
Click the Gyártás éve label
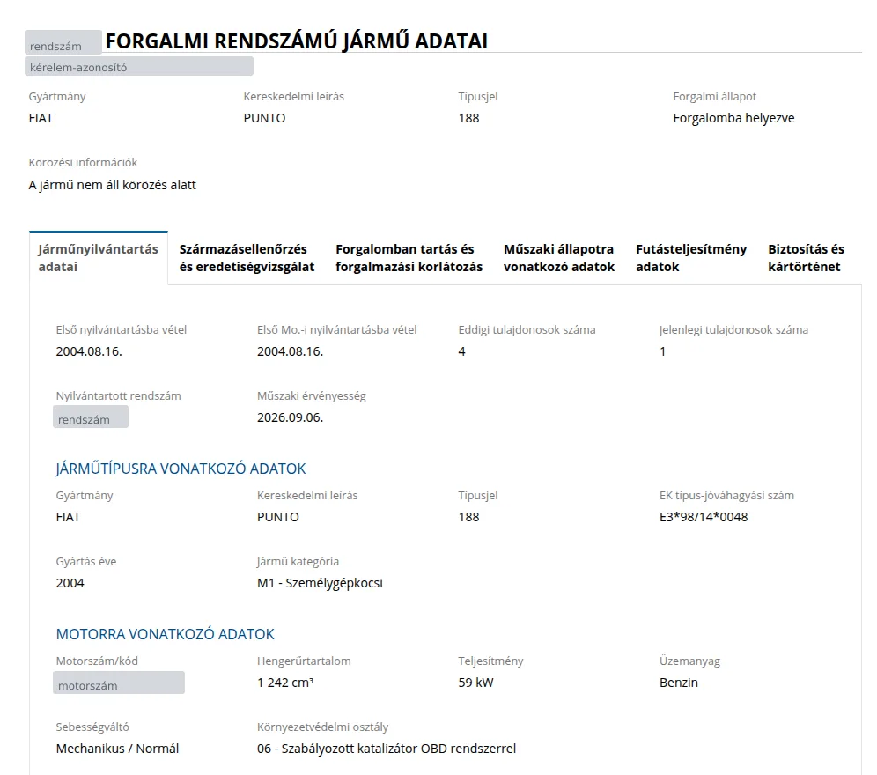(86, 561)
